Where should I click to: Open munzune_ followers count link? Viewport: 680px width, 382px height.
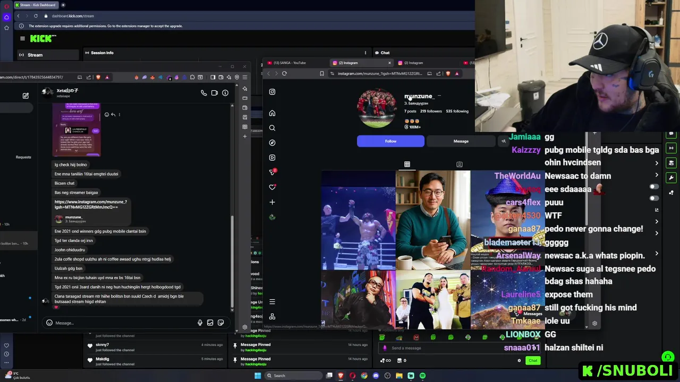tap(431, 111)
